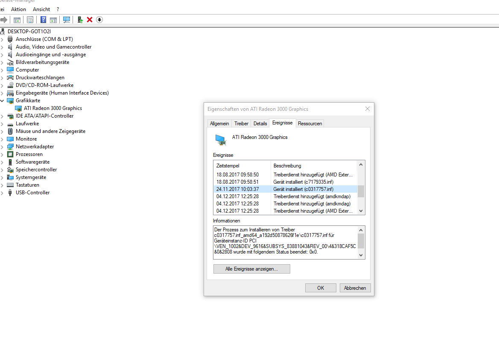This screenshot has width=499, height=352.
Task: Click the Bildverarbeitungsgeräte icon
Action: pyautogui.click(x=10, y=62)
